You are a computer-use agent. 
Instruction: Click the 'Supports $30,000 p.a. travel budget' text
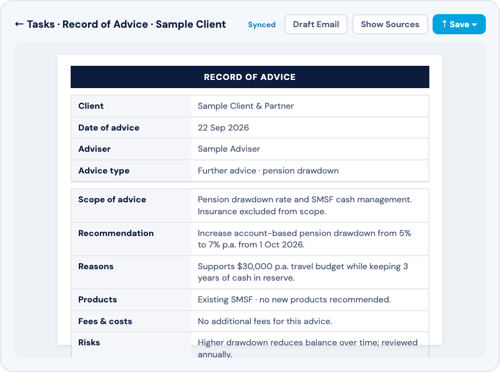pyautogui.click(x=271, y=266)
